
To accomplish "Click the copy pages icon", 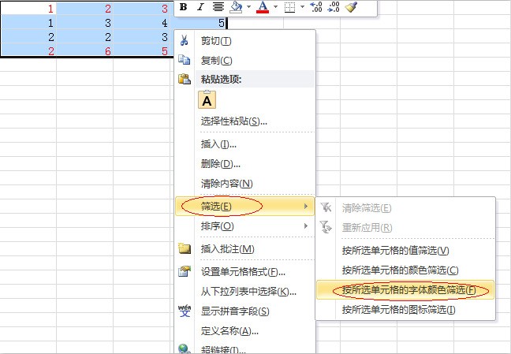I will [184, 60].
